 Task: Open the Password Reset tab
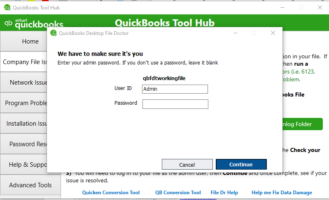24,144
